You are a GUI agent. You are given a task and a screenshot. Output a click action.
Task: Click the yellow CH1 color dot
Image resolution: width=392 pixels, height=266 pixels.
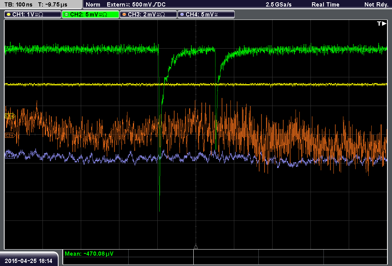pos(9,15)
